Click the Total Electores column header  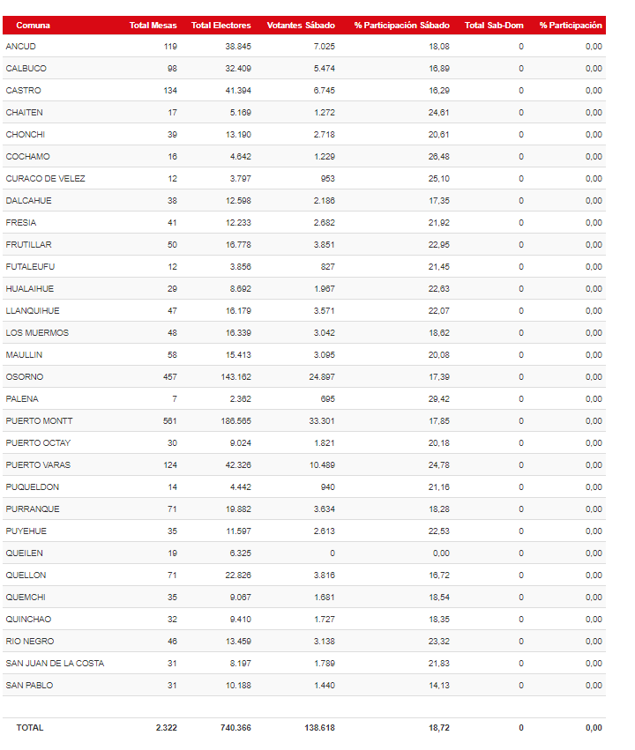[x=220, y=26]
